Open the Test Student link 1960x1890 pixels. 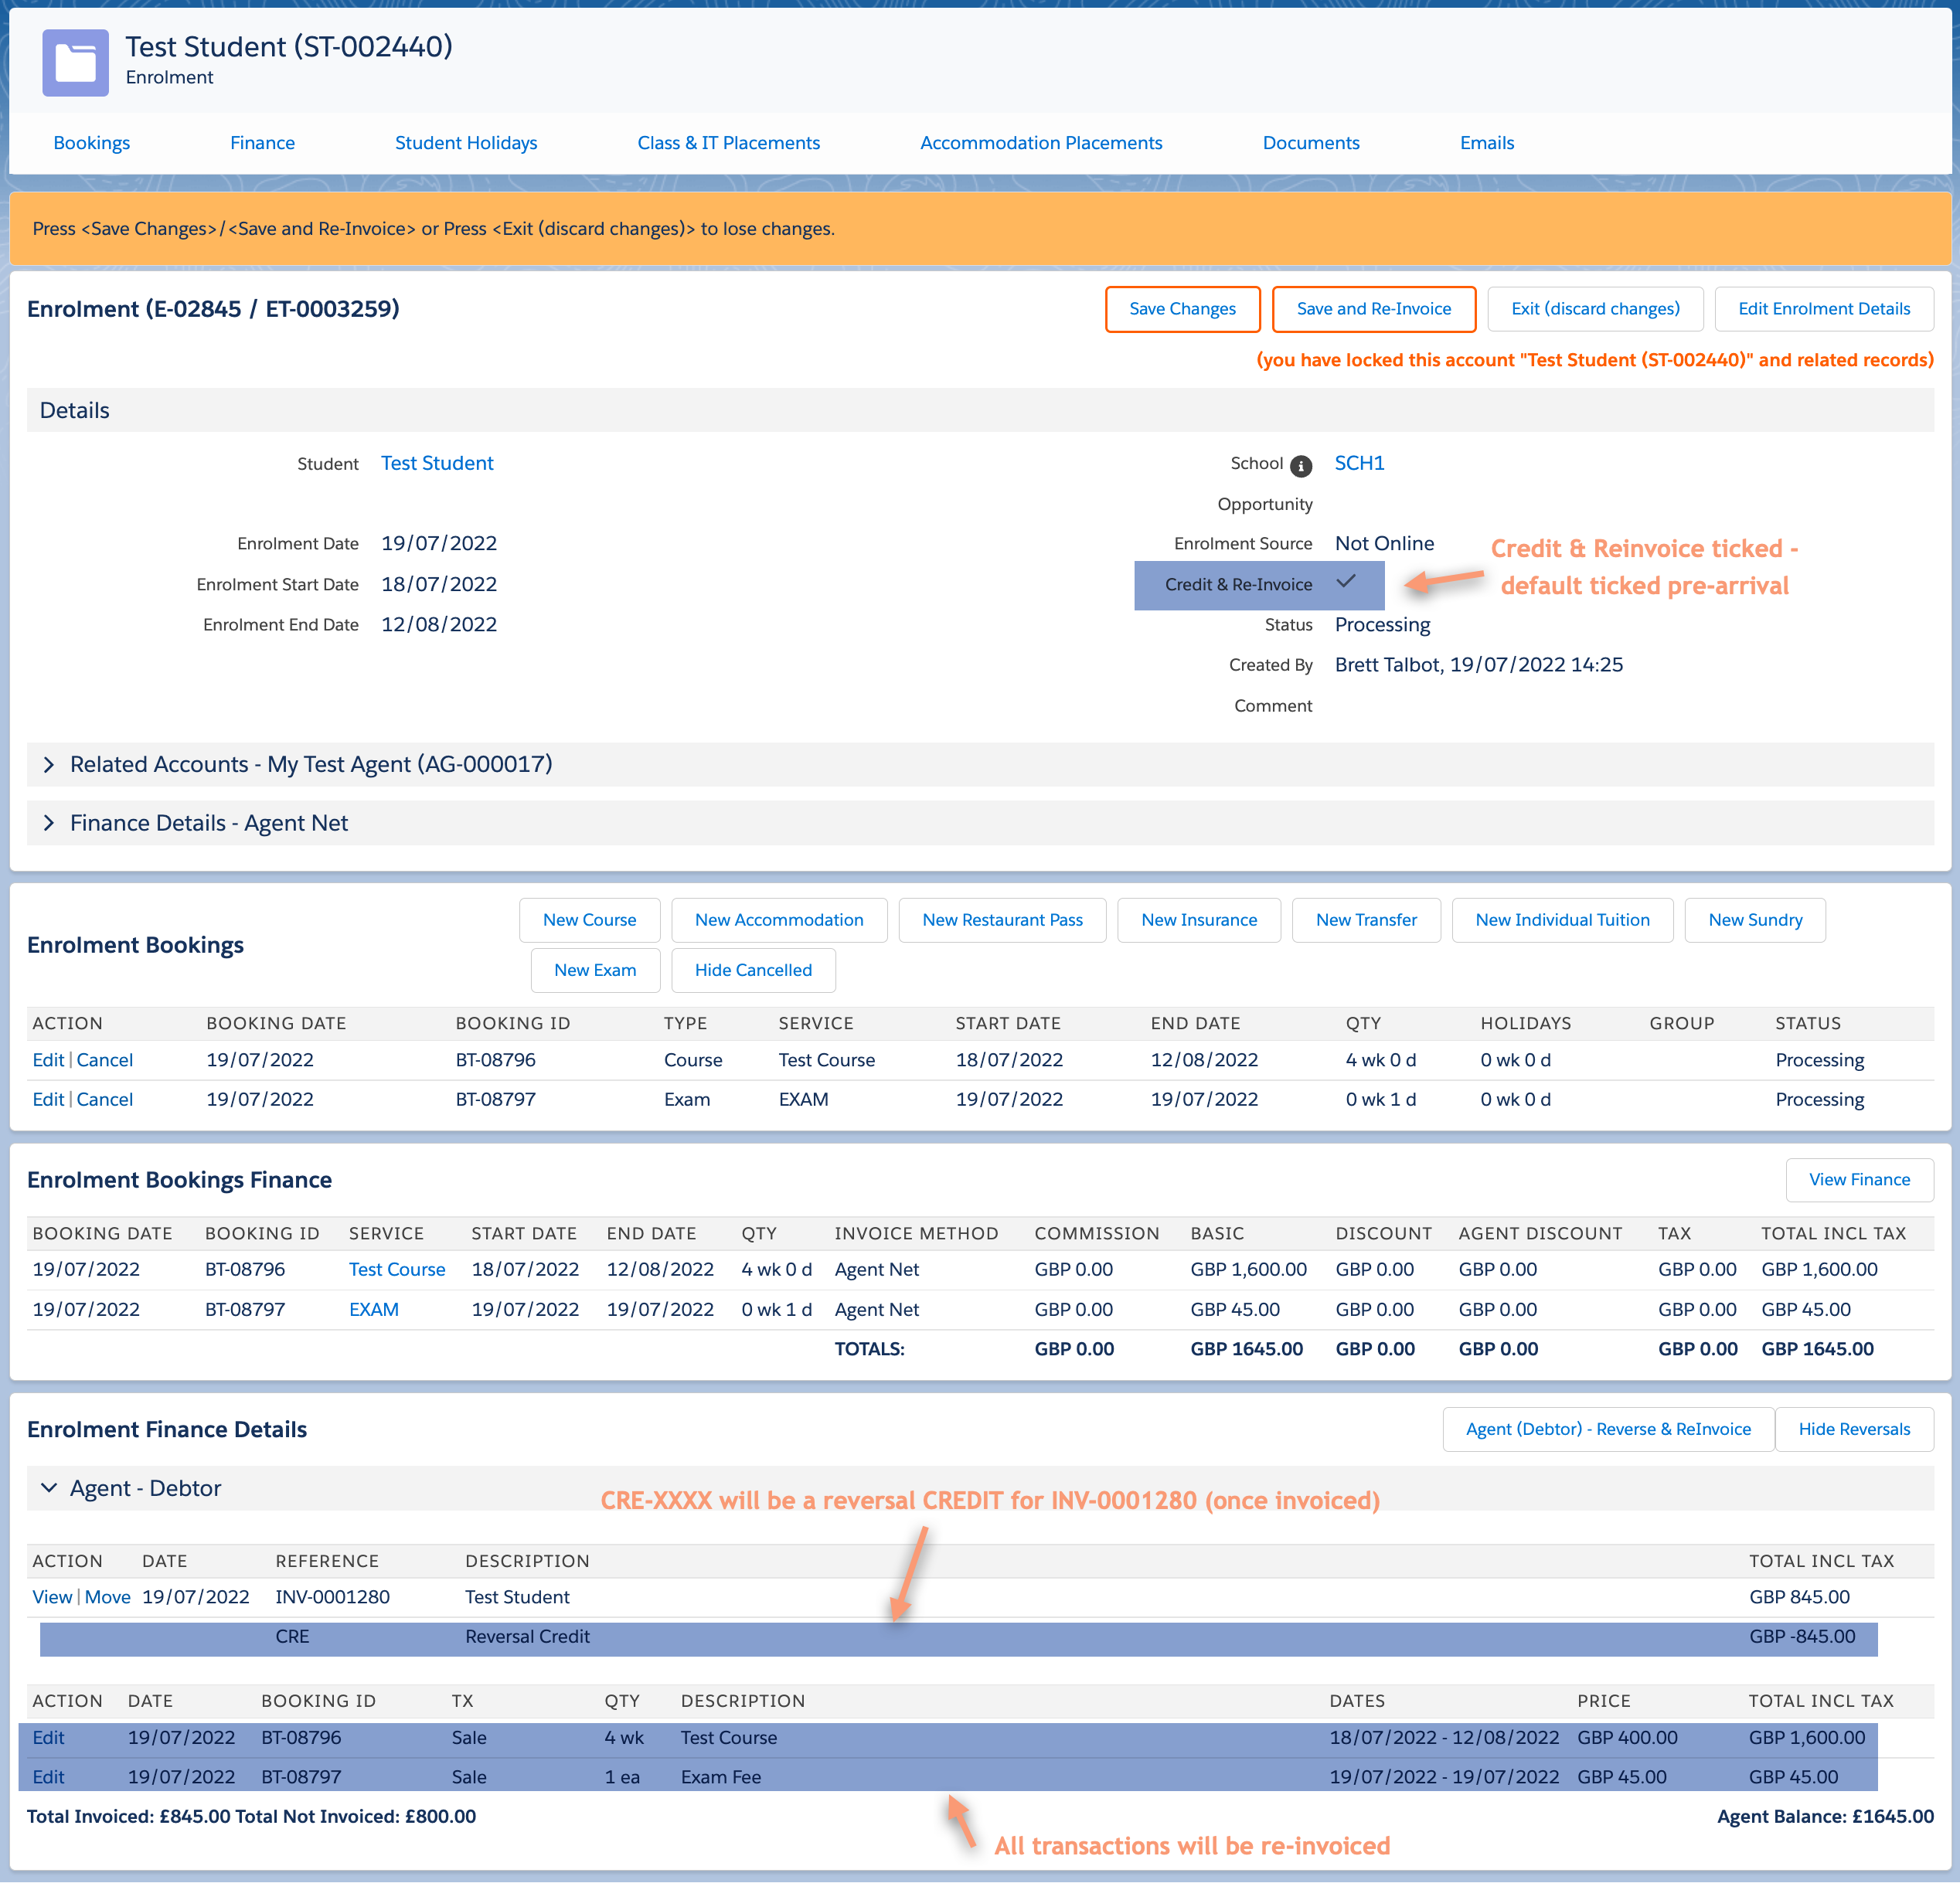coord(437,464)
